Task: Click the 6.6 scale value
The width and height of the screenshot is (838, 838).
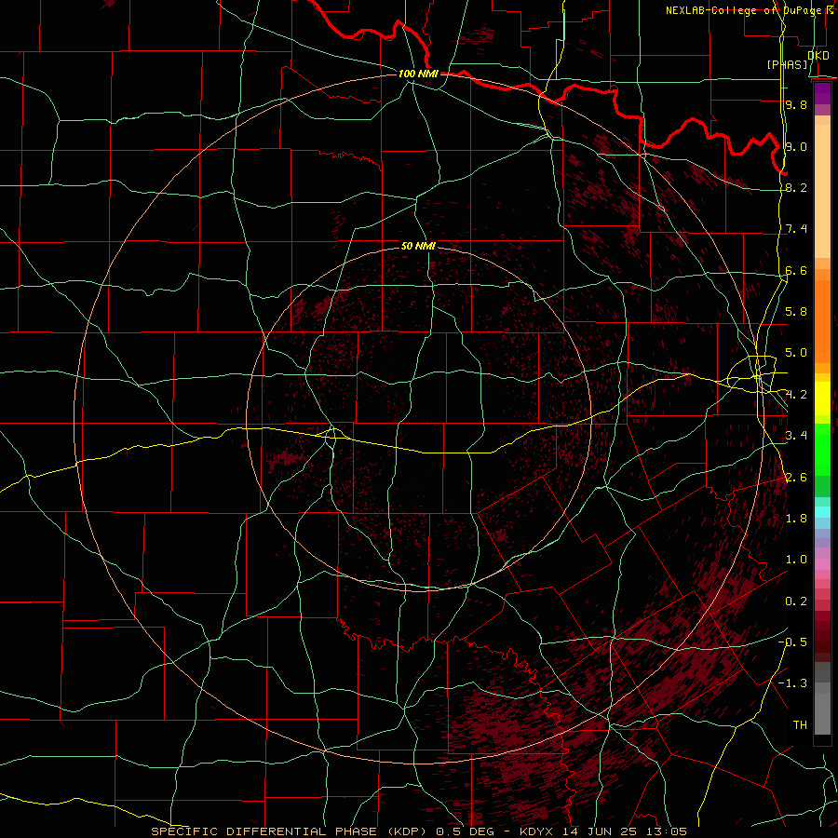Action: point(796,271)
